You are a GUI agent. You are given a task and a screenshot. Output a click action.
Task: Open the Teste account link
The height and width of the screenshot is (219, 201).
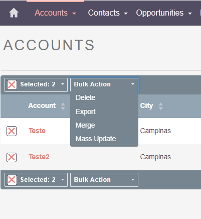pyautogui.click(x=37, y=131)
